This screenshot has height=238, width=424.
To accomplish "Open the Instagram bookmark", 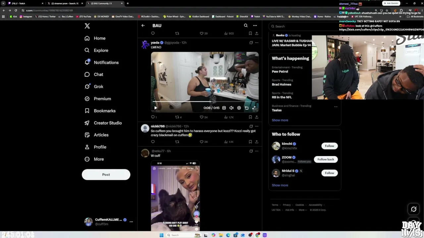I will [x=26, y=17].
